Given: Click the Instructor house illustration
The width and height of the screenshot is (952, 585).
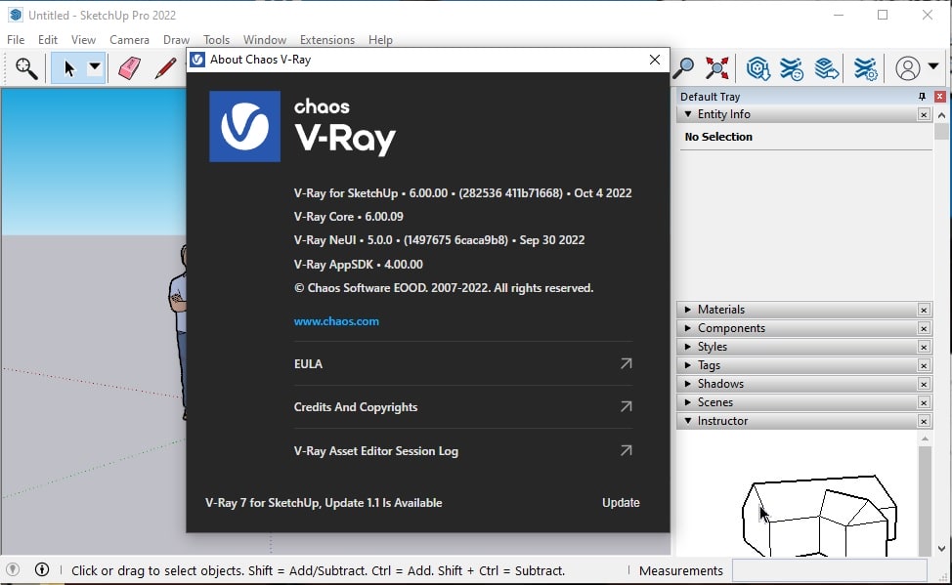Looking at the screenshot, I should coord(820,516).
